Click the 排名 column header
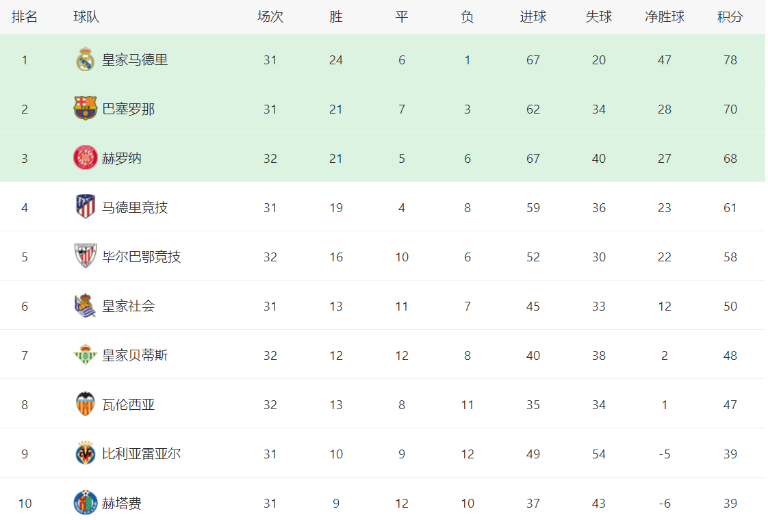The height and width of the screenshot is (520, 768). point(25,17)
